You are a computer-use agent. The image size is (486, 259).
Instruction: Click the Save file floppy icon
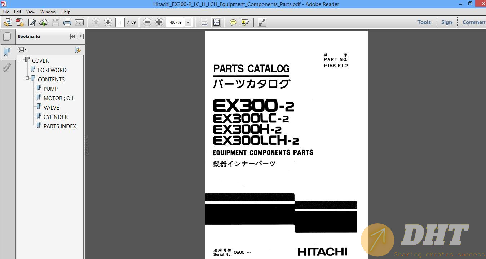[56, 22]
